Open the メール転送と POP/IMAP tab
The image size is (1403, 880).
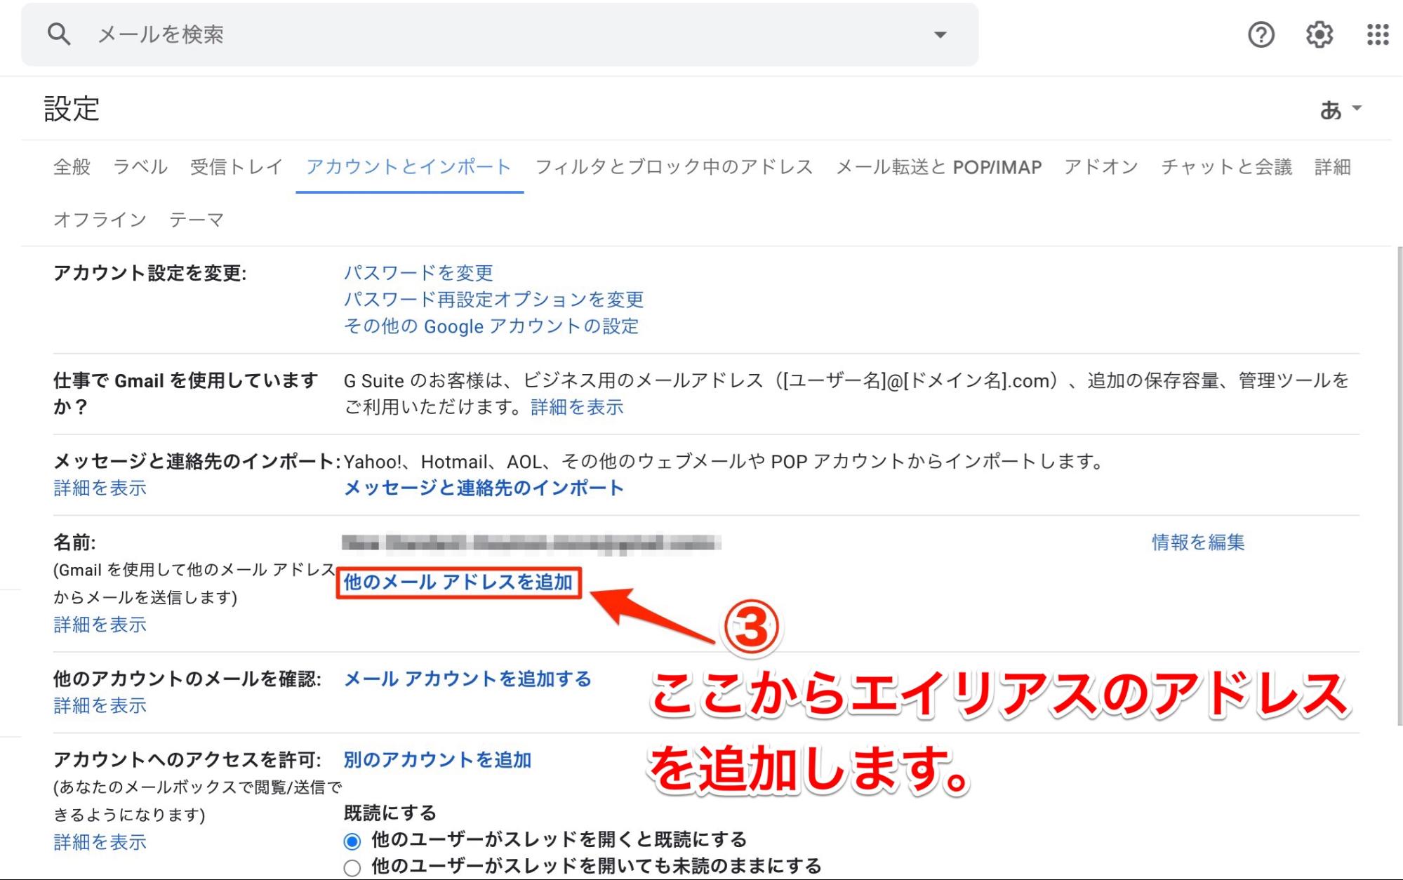[x=938, y=167]
